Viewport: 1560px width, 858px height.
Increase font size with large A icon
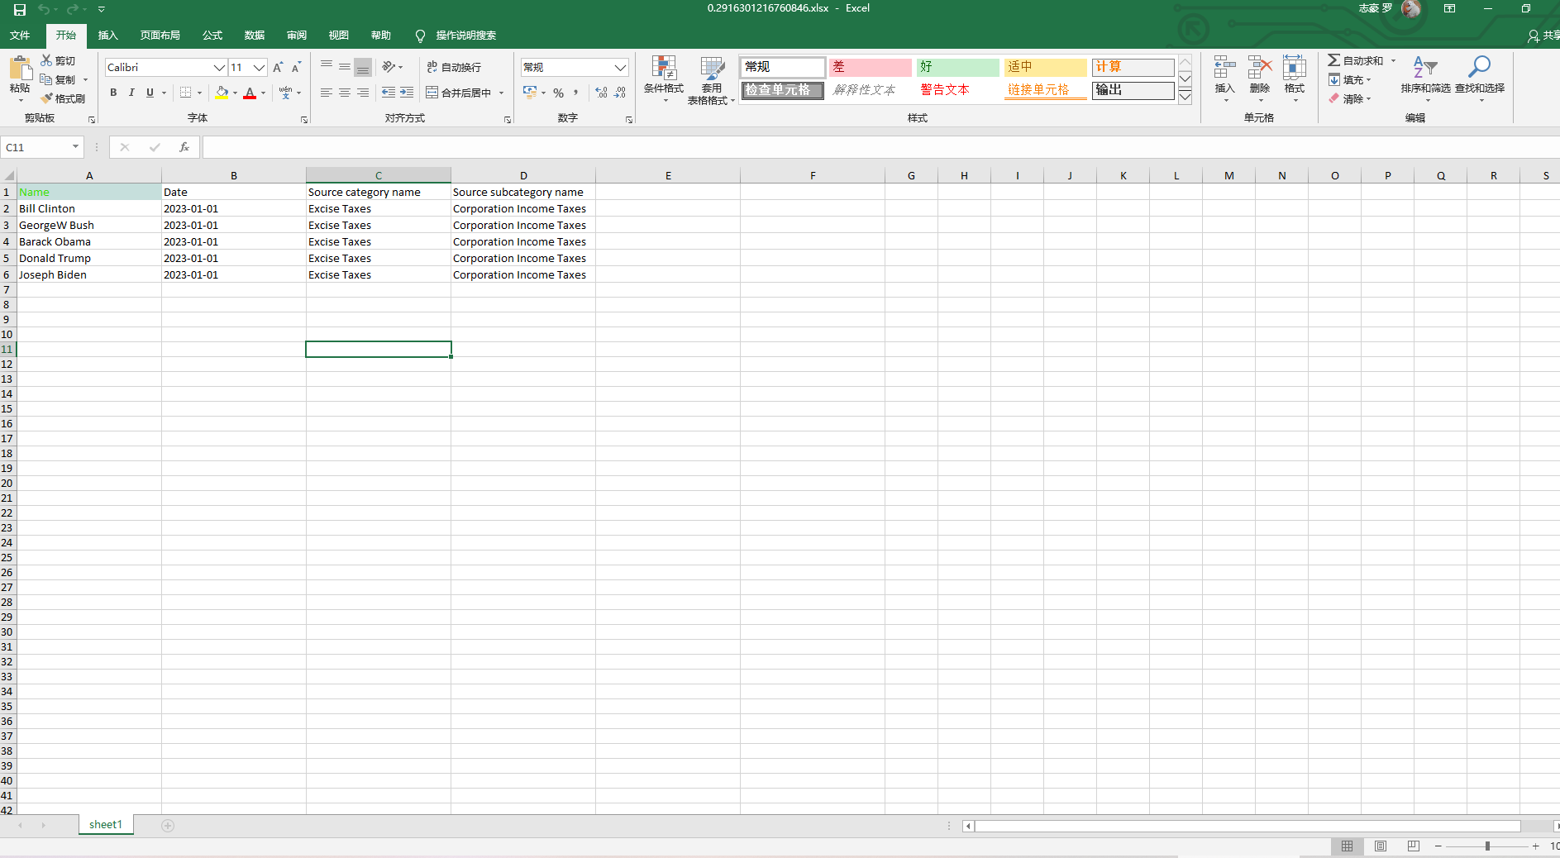click(x=278, y=67)
